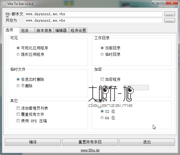This screenshot has height=155, width=180.
Task: Select 在退出时删除 for temp files
Action: pos(18,79)
